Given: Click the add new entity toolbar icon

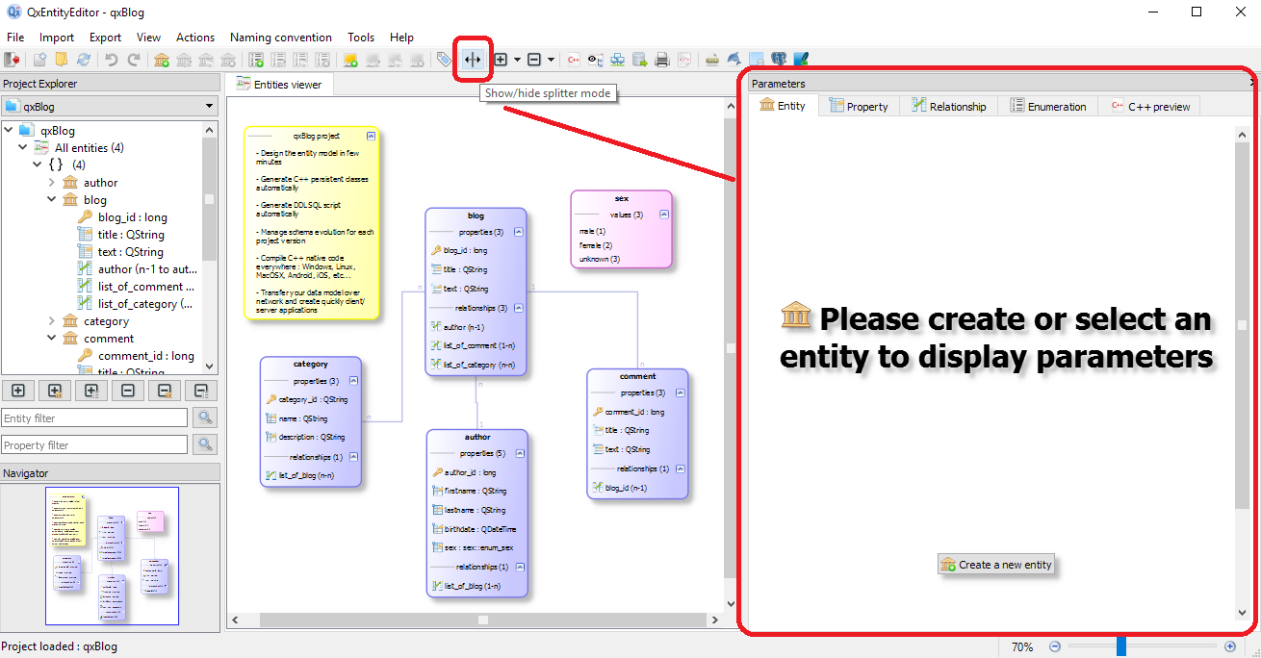Looking at the screenshot, I should click(162, 60).
